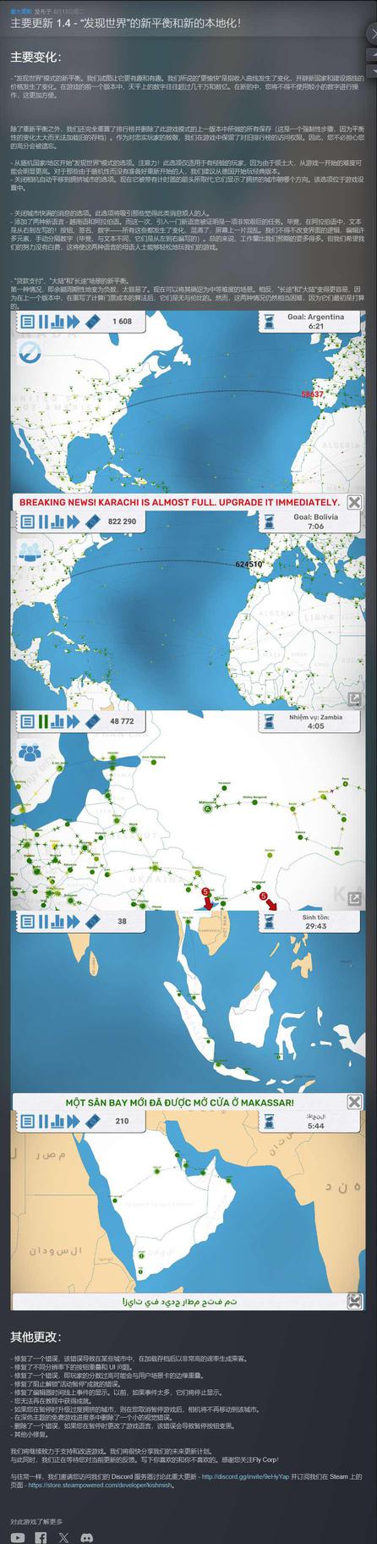
Task: Close the Makassar airport opened banner
Action: click(x=354, y=1101)
